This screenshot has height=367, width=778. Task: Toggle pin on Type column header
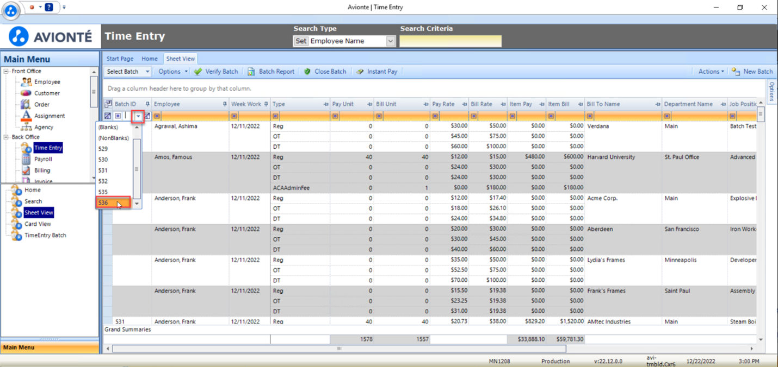click(326, 104)
